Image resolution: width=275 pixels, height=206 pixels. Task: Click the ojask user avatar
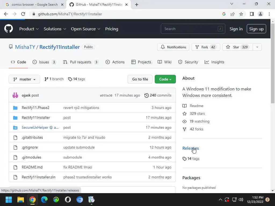point(15,95)
